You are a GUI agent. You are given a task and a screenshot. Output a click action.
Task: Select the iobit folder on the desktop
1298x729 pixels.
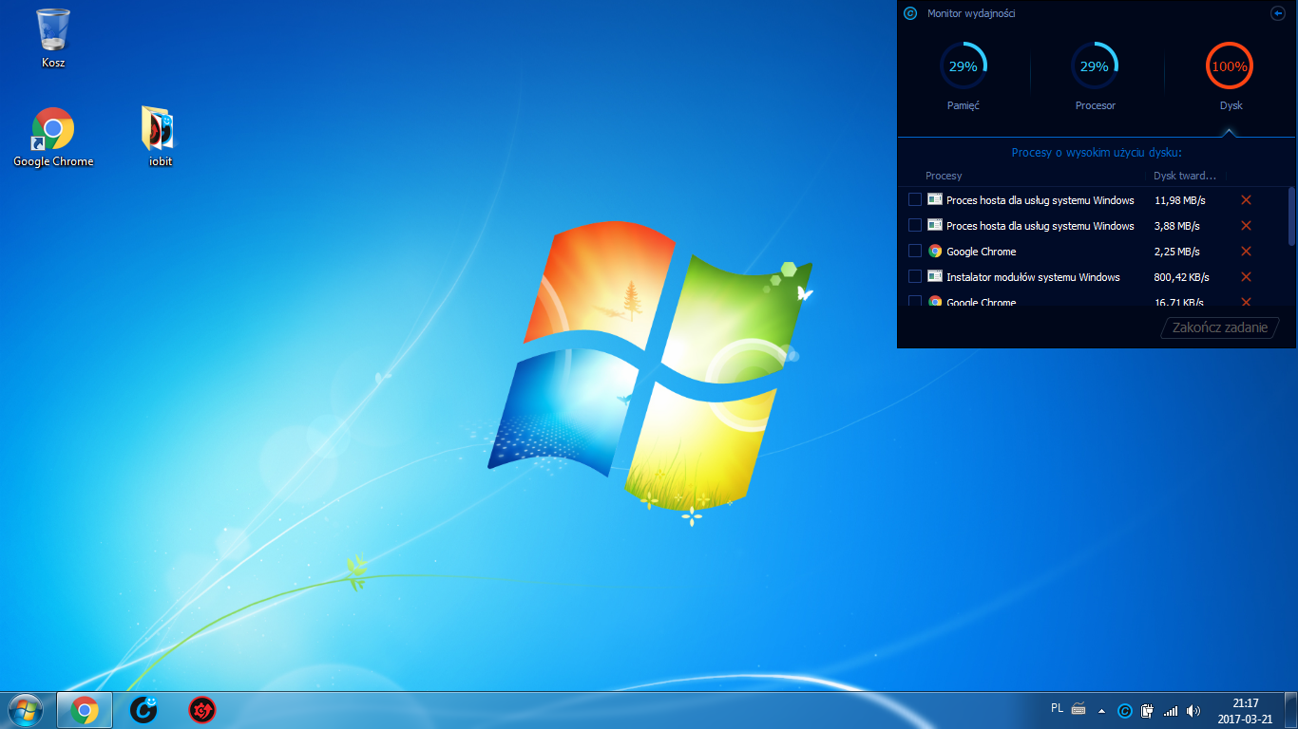[x=160, y=138]
